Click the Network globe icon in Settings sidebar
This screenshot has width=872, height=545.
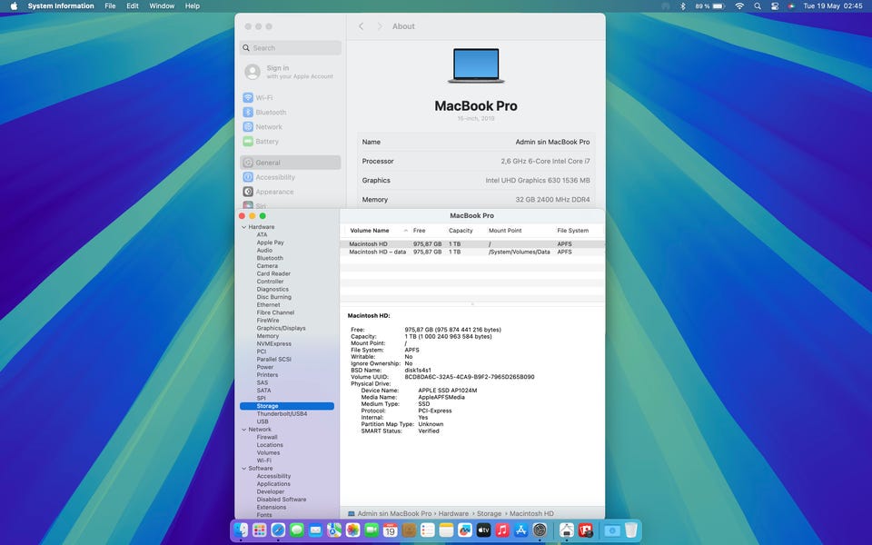click(248, 127)
